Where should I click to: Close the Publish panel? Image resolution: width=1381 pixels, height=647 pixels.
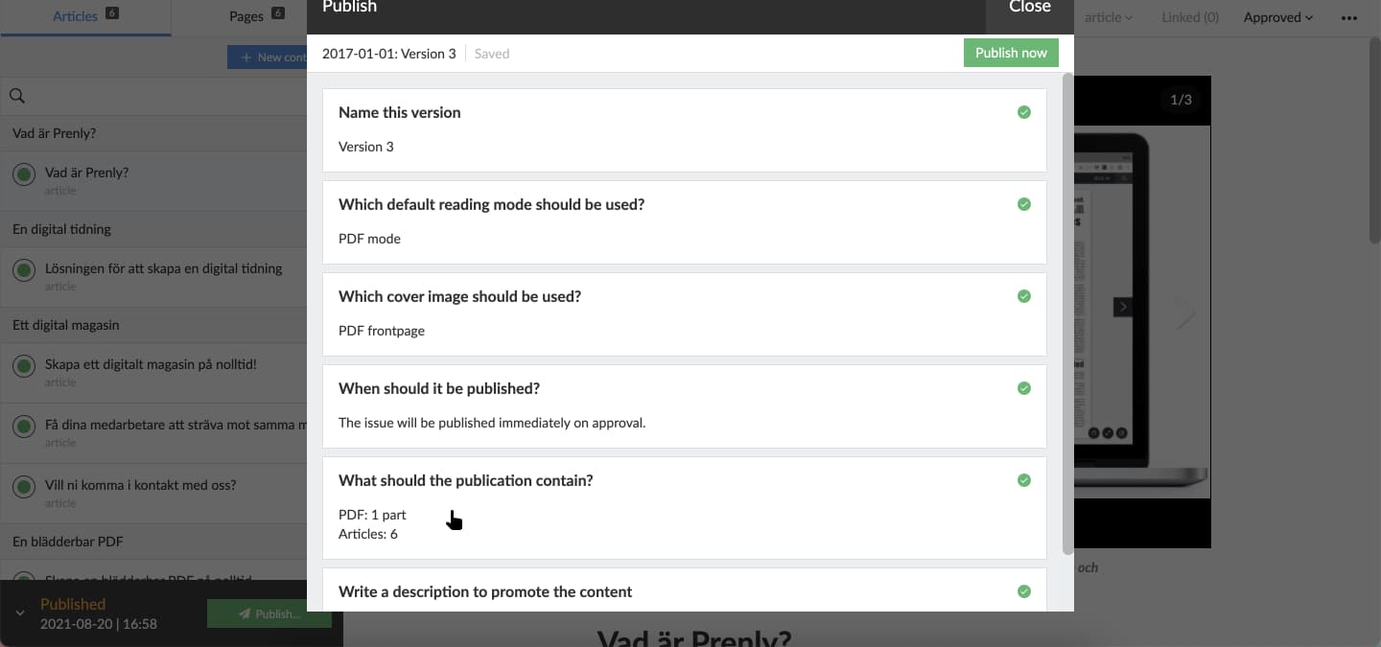pos(1028,8)
